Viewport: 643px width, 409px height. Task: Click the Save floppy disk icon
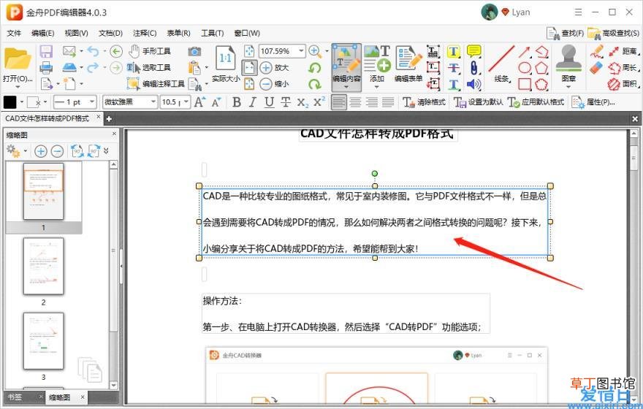click(x=46, y=51)
